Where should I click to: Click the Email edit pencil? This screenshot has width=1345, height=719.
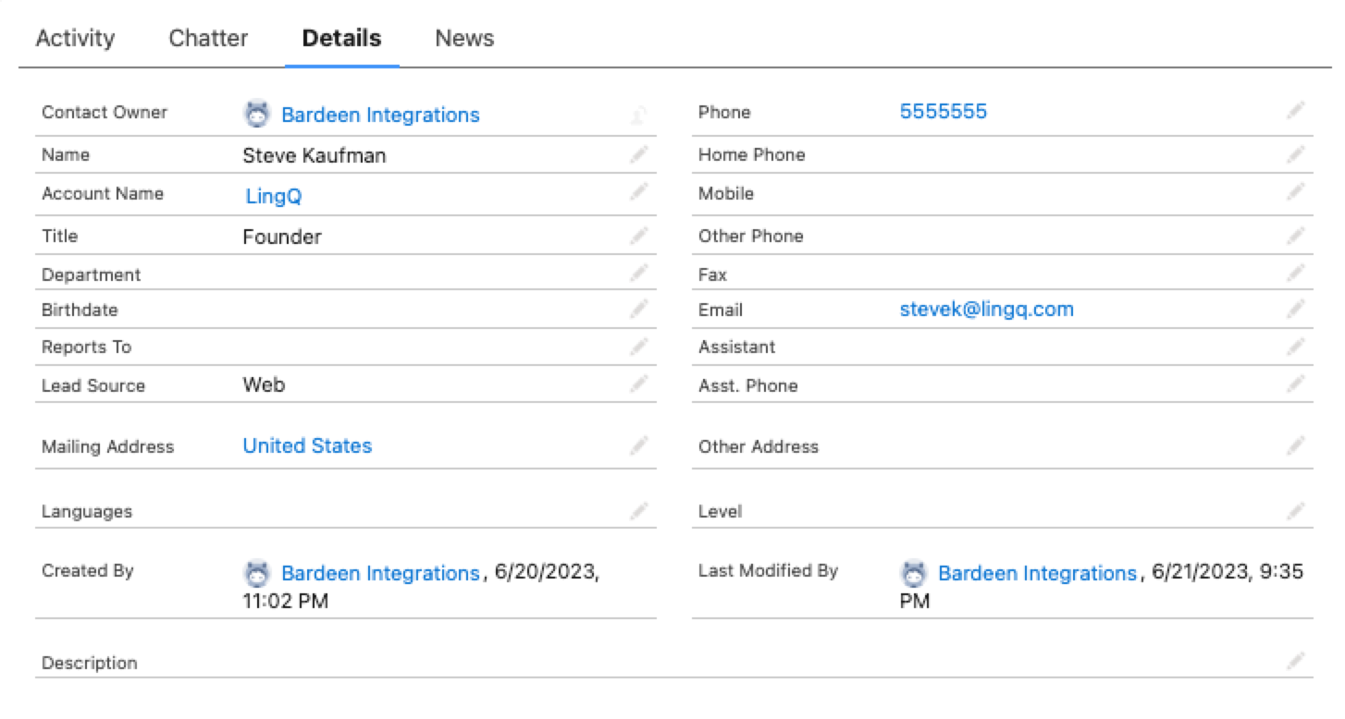(x=1296, y=308)
